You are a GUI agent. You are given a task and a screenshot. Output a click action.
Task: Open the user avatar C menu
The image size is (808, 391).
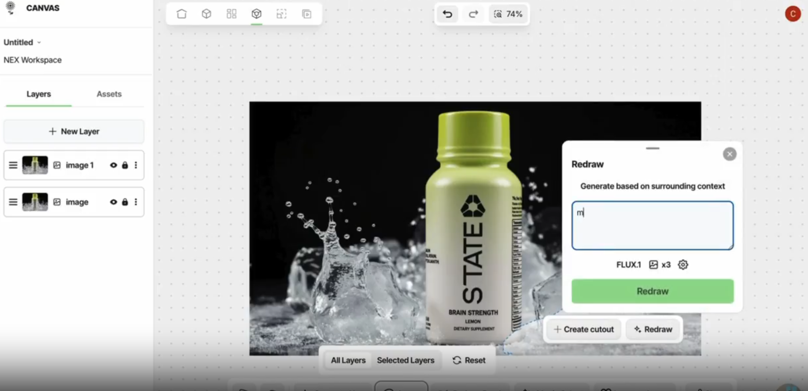793,14
